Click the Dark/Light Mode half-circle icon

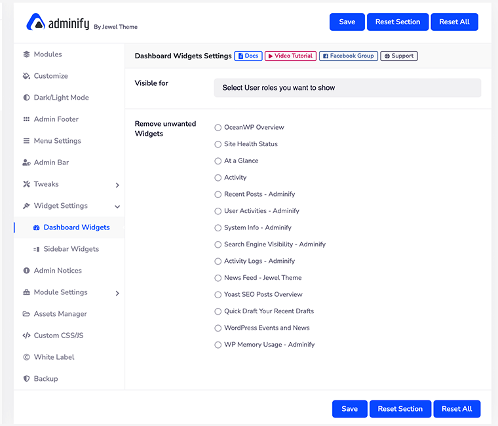(x=26, y=98)
